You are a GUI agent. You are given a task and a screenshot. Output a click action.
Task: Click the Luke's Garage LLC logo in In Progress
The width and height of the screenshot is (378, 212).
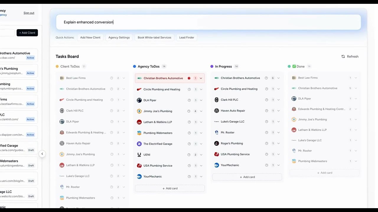(217, 122)
